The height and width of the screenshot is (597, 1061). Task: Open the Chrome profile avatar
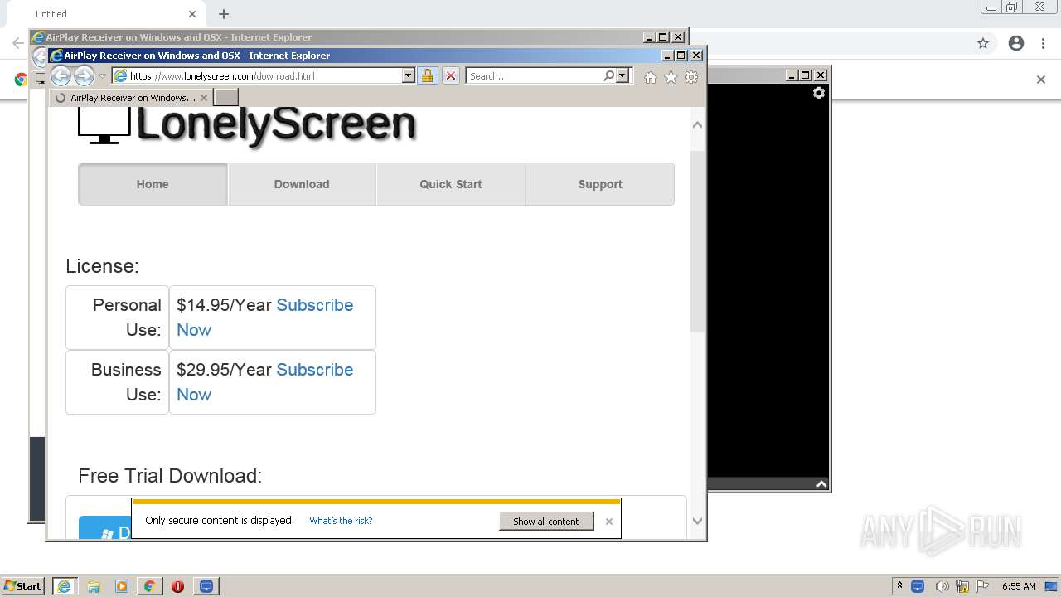point(1016,43)
